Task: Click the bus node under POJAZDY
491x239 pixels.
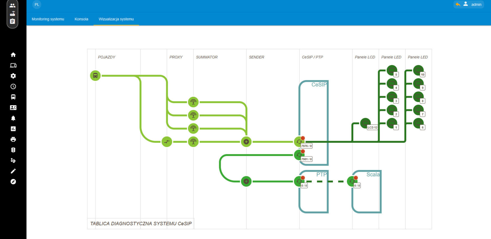Action: point(95,76)
